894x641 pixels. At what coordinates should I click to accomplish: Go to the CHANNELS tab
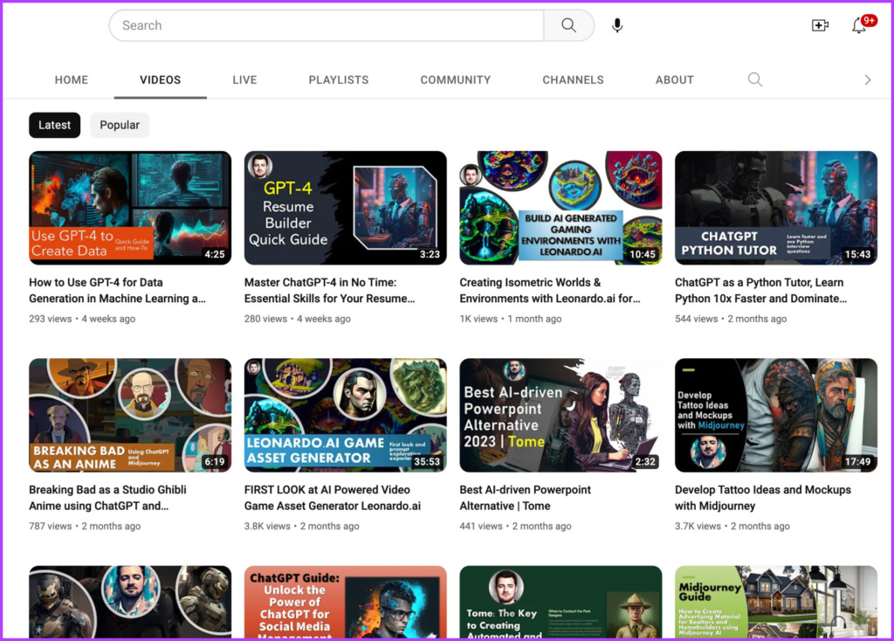click(573, 79)
